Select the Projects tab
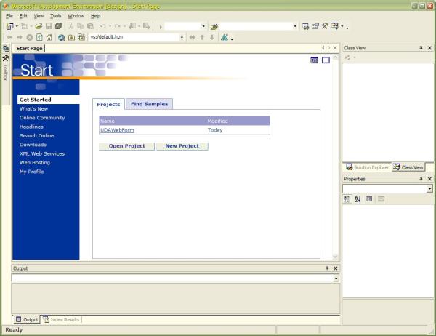This screenshot has height=336, width=436. 108,104
